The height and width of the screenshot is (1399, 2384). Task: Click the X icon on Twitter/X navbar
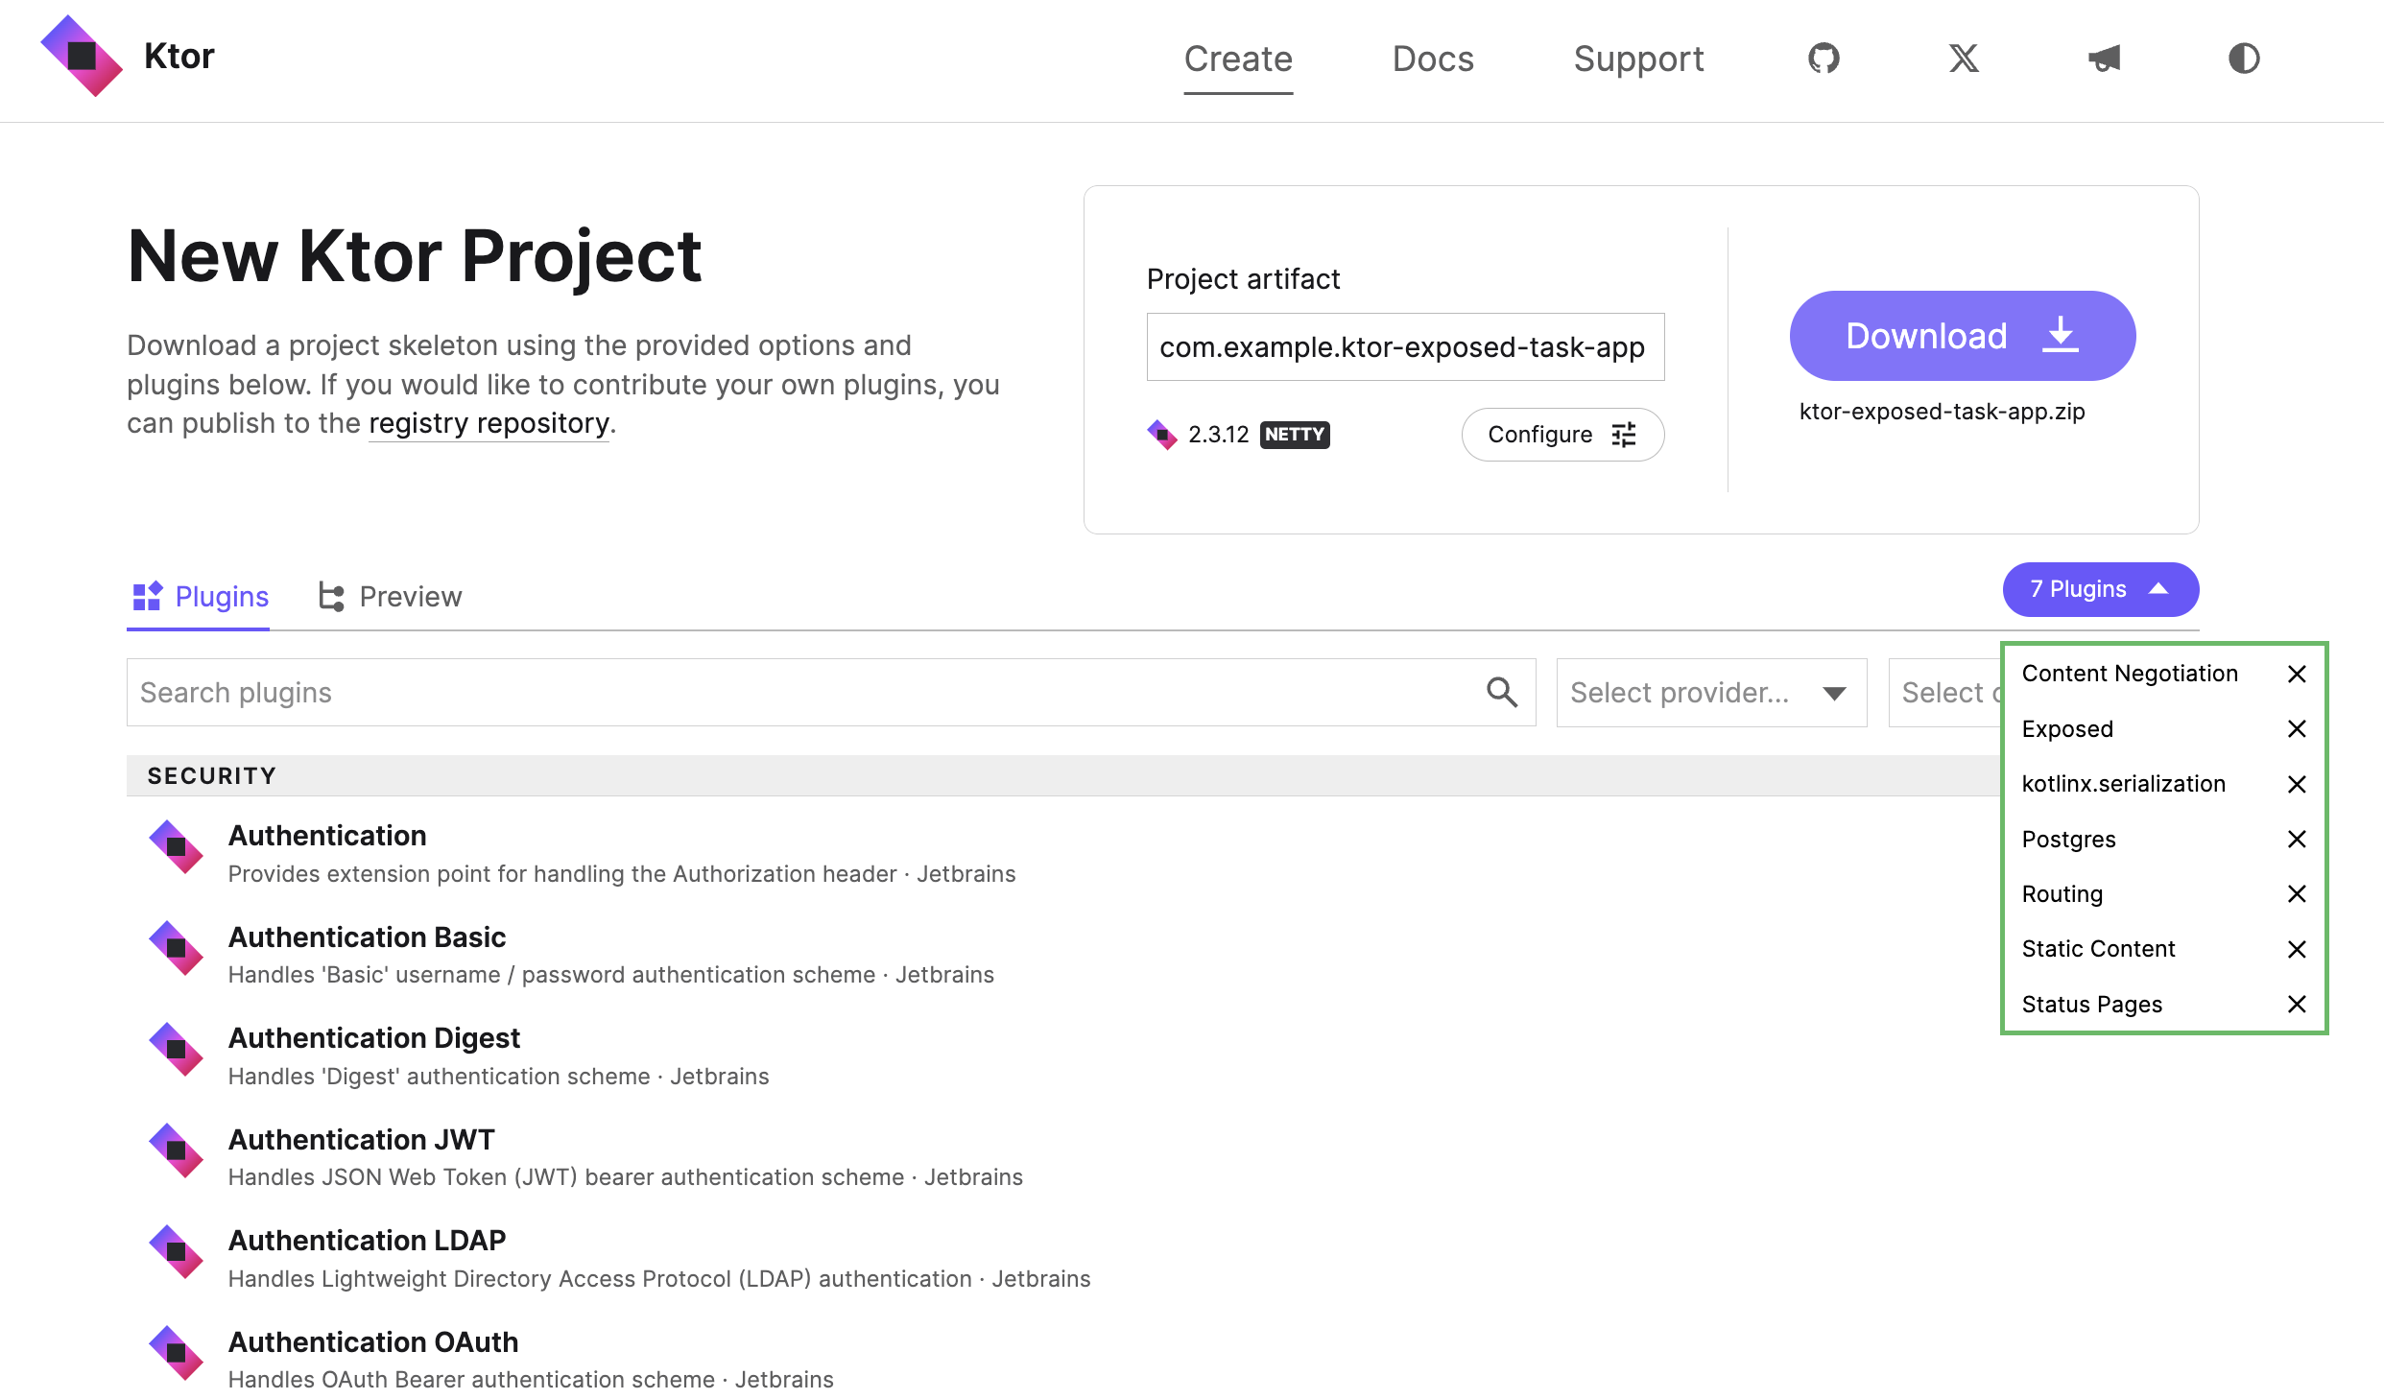[1961, 57]
